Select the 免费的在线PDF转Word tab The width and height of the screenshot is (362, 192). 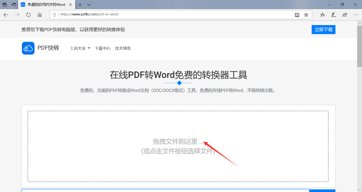coord(43,5)
